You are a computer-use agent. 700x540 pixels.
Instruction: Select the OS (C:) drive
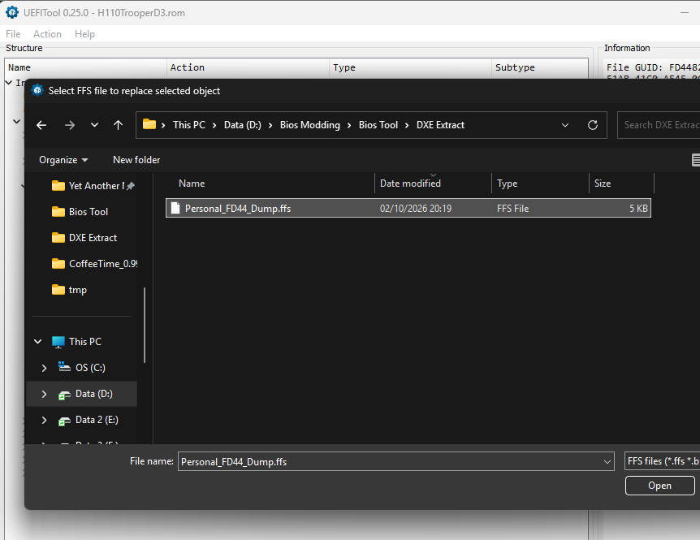click(82, 368)
